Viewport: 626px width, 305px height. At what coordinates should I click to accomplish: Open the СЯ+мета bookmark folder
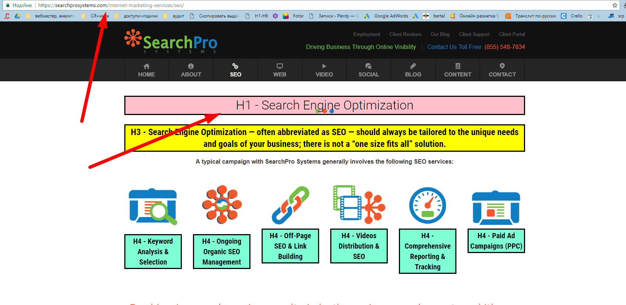click(95, 16)
